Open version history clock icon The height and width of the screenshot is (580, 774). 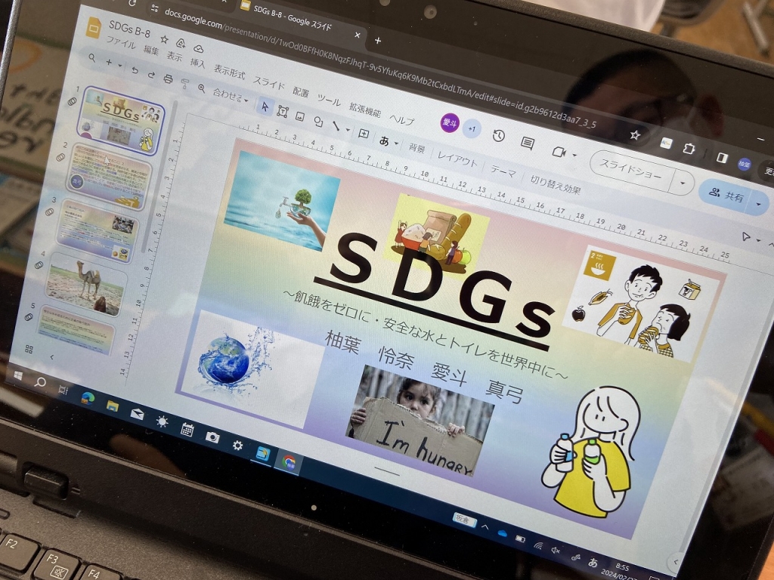[498, 136]
